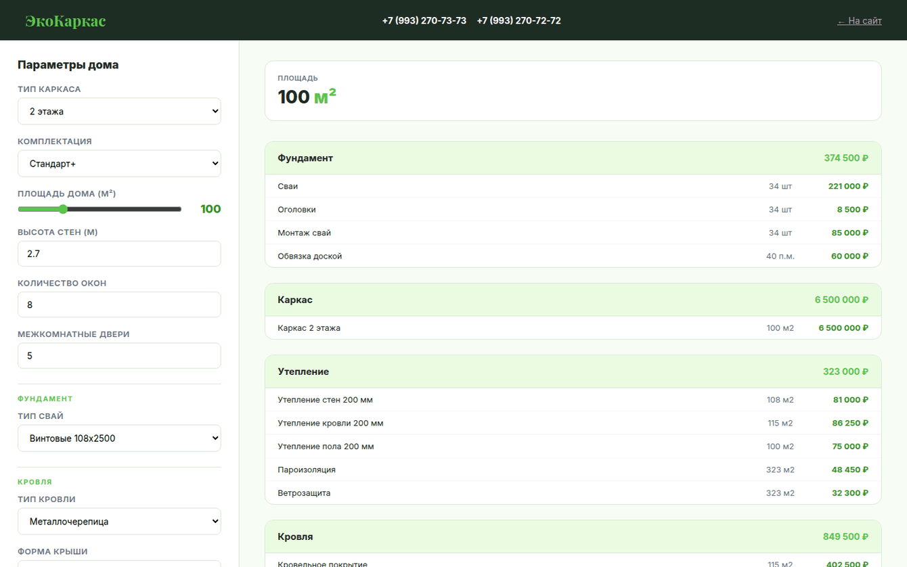Open the 'Тип каркаса' dropdown showing 2 этажа
Image resolution: width=907 pixels, height=567 pixels.
coord(119,111)
